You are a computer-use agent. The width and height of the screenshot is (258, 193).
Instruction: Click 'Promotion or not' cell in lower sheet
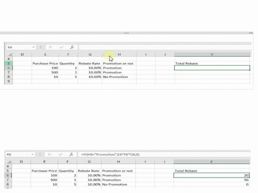click(x=118, y=171)
